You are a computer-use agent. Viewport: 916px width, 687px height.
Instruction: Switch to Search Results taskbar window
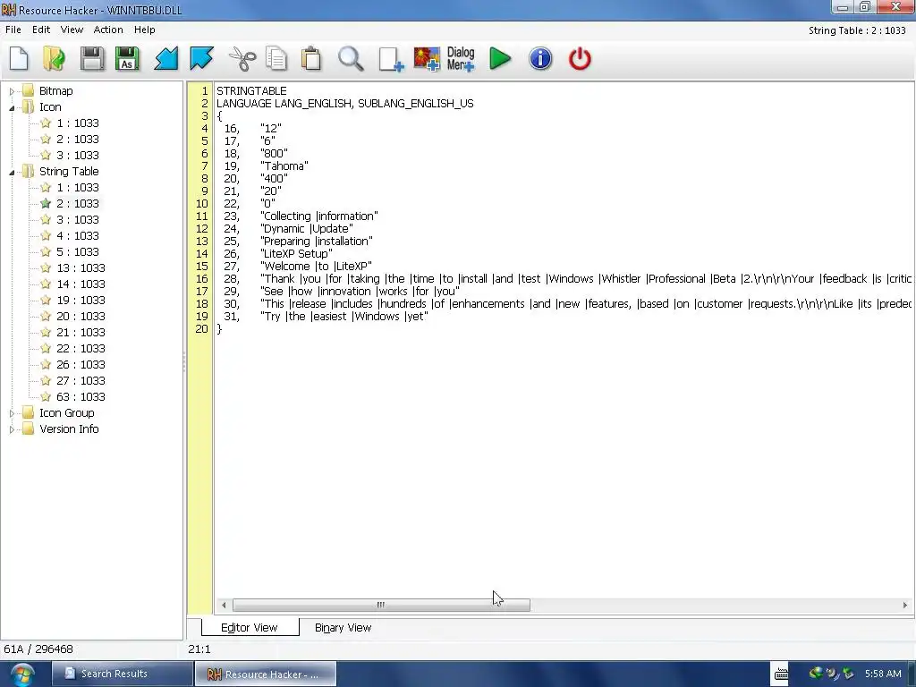click(122, 674)
